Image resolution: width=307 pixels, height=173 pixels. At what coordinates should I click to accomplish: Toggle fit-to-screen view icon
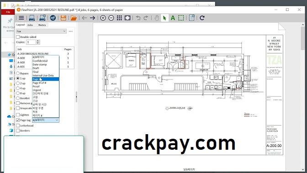coord(127,18)
